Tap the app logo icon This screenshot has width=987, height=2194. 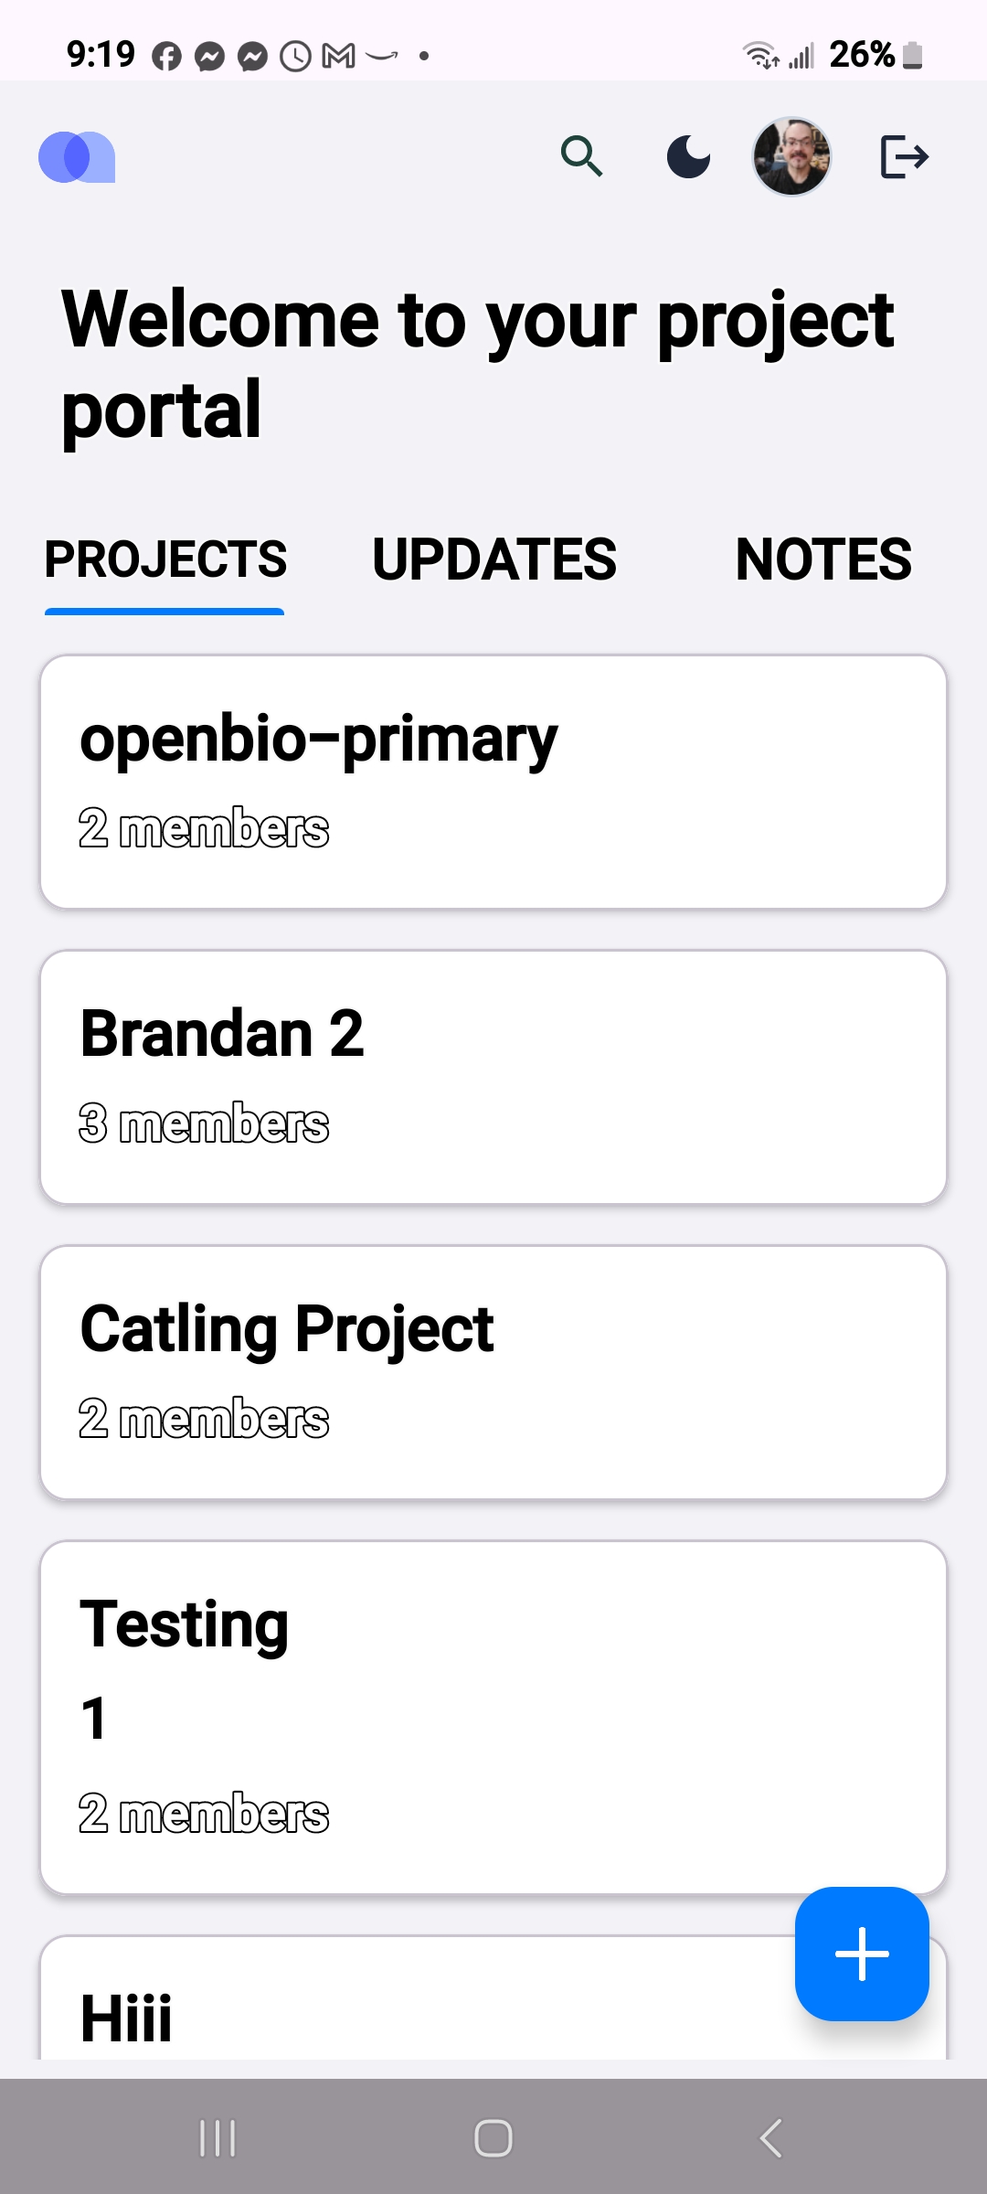pos(77,157)
